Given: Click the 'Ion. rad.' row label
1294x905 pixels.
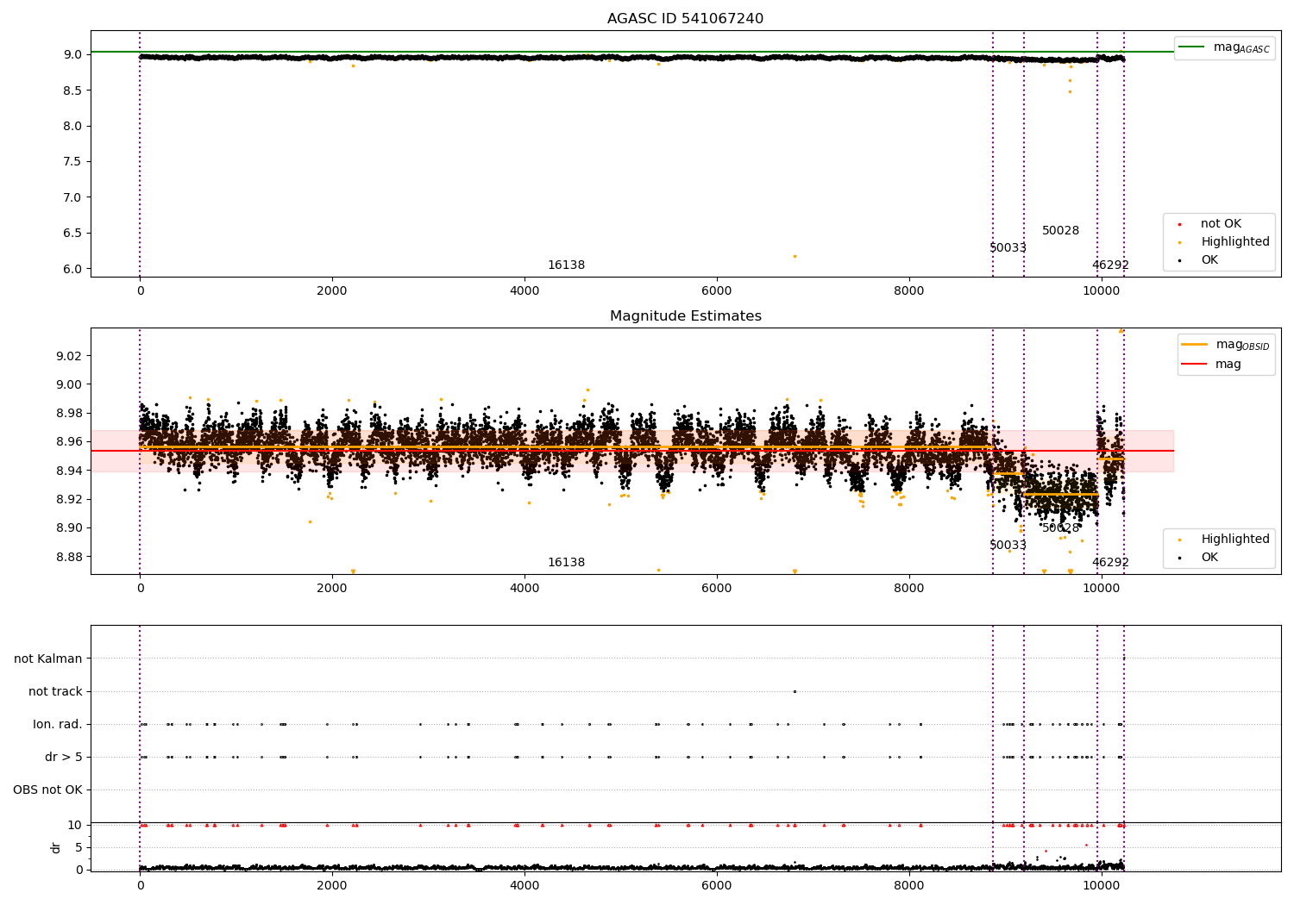Looking at the screenshot, I should click(58, 724).
